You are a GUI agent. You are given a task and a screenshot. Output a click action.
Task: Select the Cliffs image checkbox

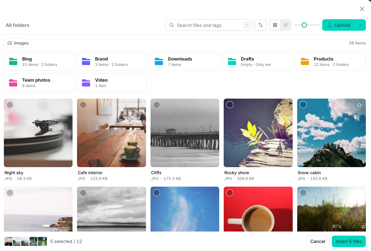click(157, 105)
